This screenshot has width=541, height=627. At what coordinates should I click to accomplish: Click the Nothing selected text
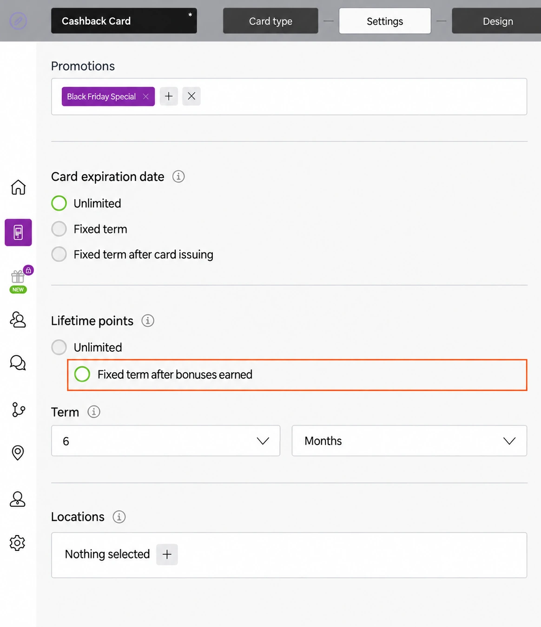pyautogui.click(x=107, y=554)
